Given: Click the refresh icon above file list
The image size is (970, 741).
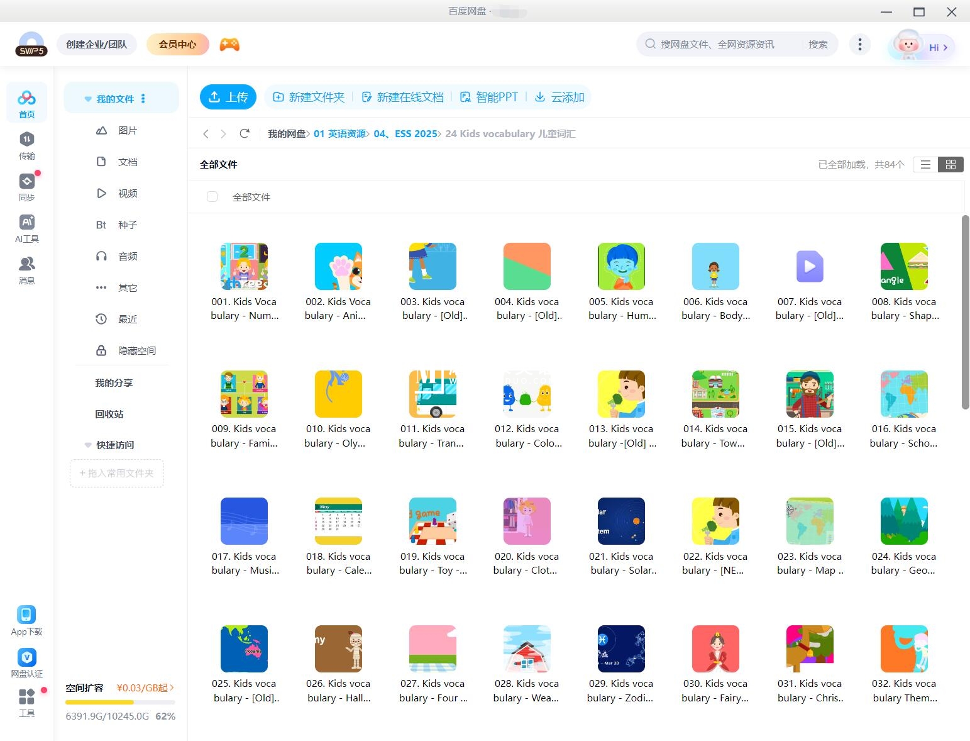Looking at the screenshot, I should (x=245, y=133).
